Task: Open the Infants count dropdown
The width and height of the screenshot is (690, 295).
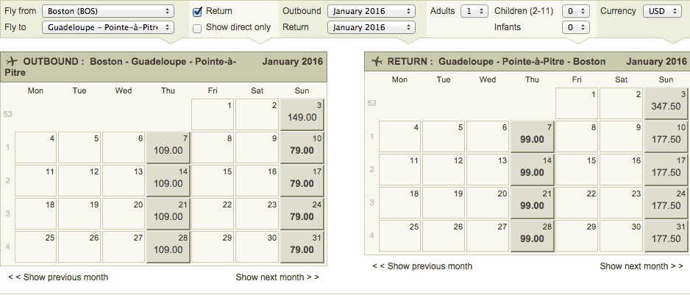Action: pos(576,27)
